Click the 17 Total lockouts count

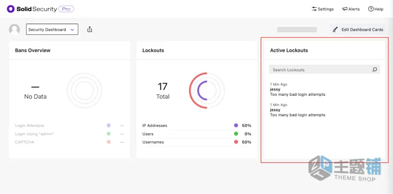point(163,91)
